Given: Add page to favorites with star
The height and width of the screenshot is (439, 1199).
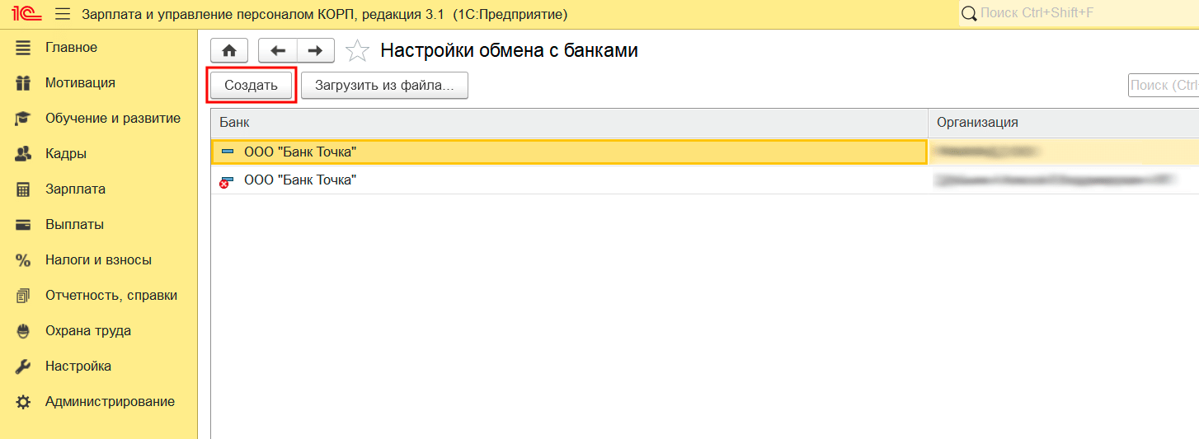Looking at the screenshot, I should tap(357, 51).
